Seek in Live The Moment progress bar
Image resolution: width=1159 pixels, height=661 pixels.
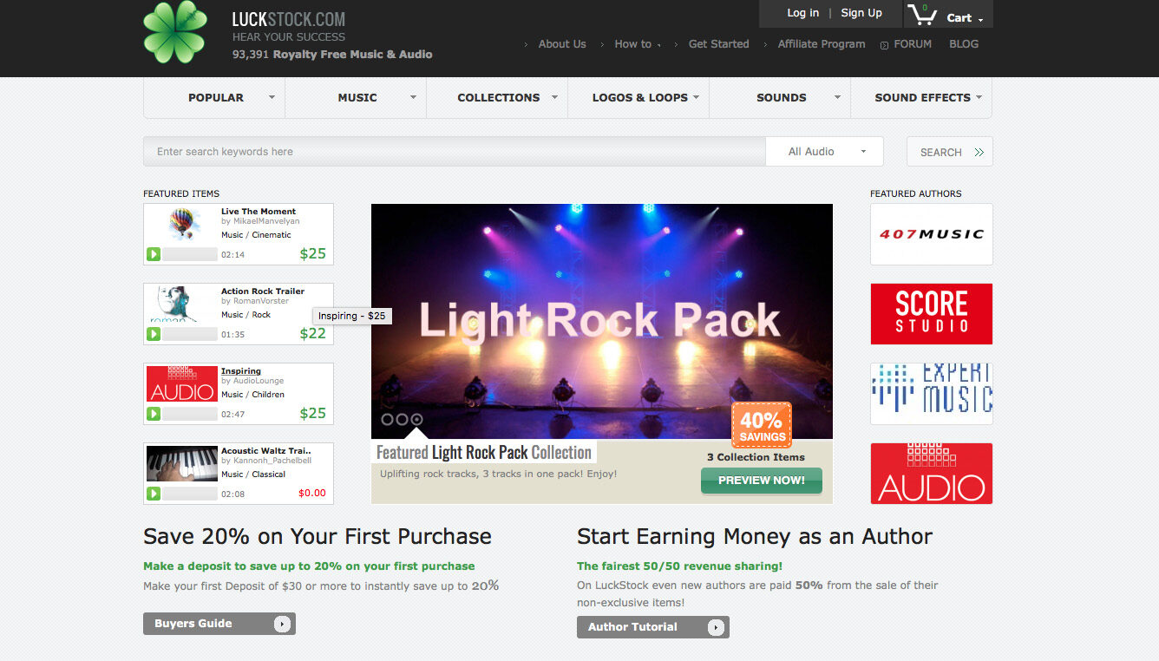(190, 254)
